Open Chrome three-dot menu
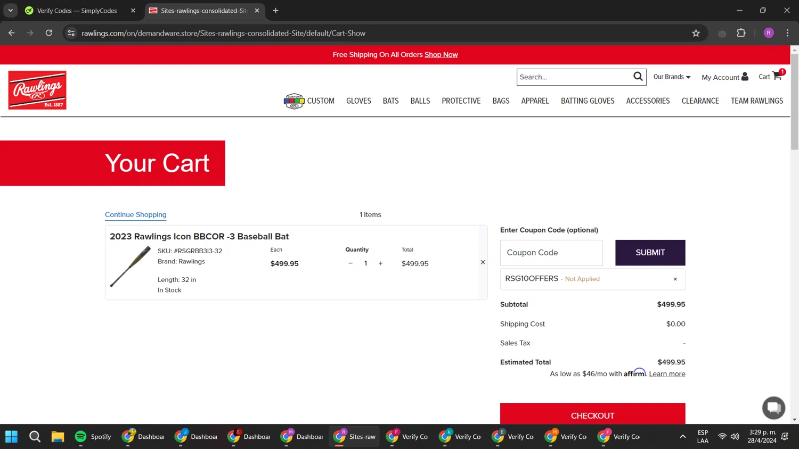Viewport: 799px width, 449px height. click(787, 33)
